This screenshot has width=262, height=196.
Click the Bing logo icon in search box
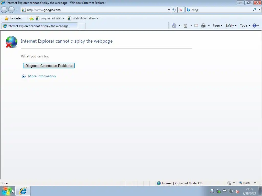click(189, 10)
